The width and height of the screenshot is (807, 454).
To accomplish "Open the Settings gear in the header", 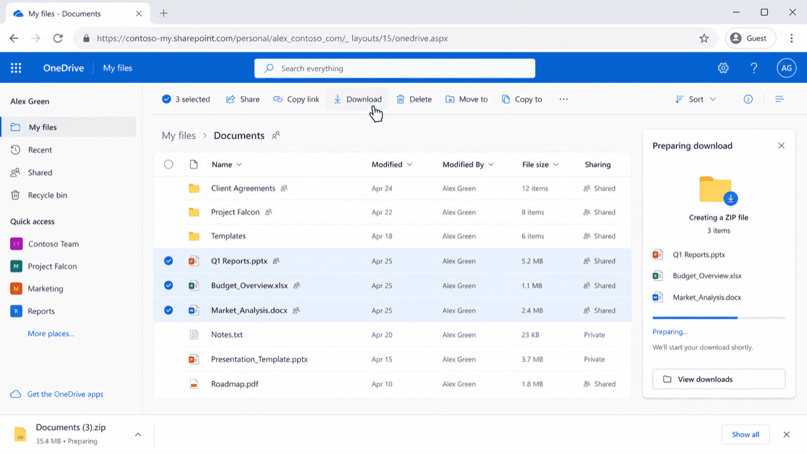I will (723, 68).
